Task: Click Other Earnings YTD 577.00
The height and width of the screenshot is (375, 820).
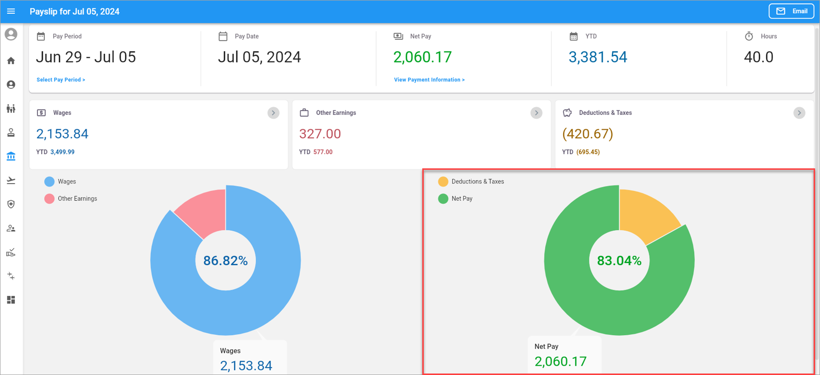Action: point(323,152)
